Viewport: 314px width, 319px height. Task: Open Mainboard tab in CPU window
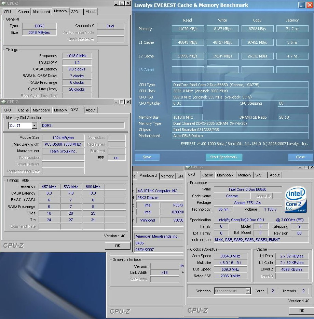(226, 175)
